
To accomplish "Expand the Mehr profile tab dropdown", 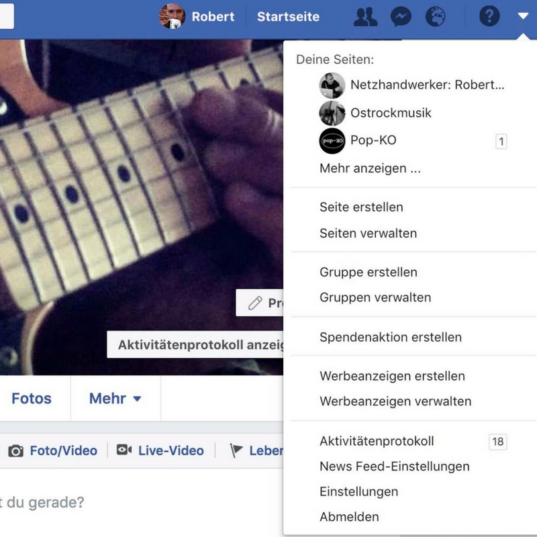I will pyautogui.click(x=115, y=399).
